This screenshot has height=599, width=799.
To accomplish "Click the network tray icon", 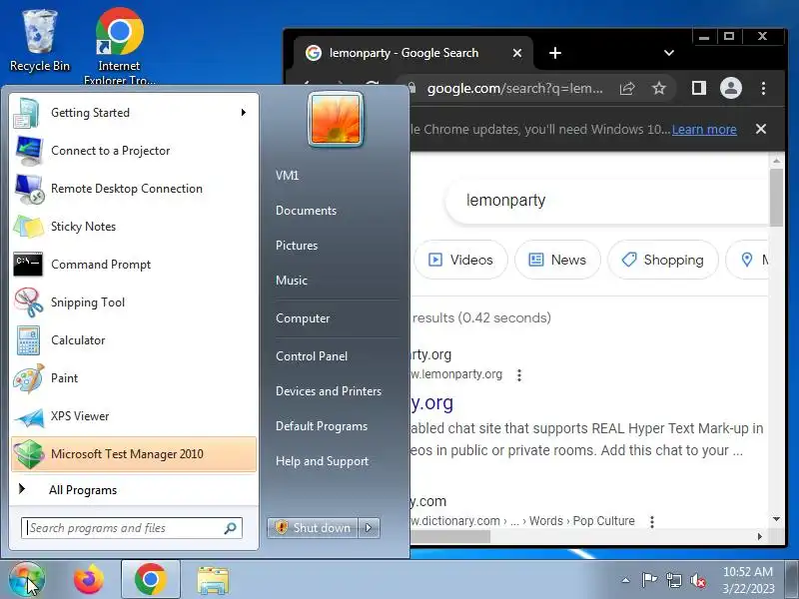I will click(x=673, y=580).
